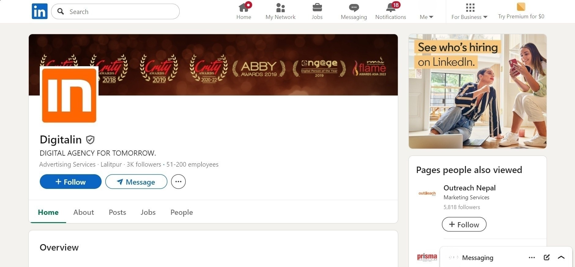Open Home feed from top navigation
575x267 pixels.
pos(244,11)
